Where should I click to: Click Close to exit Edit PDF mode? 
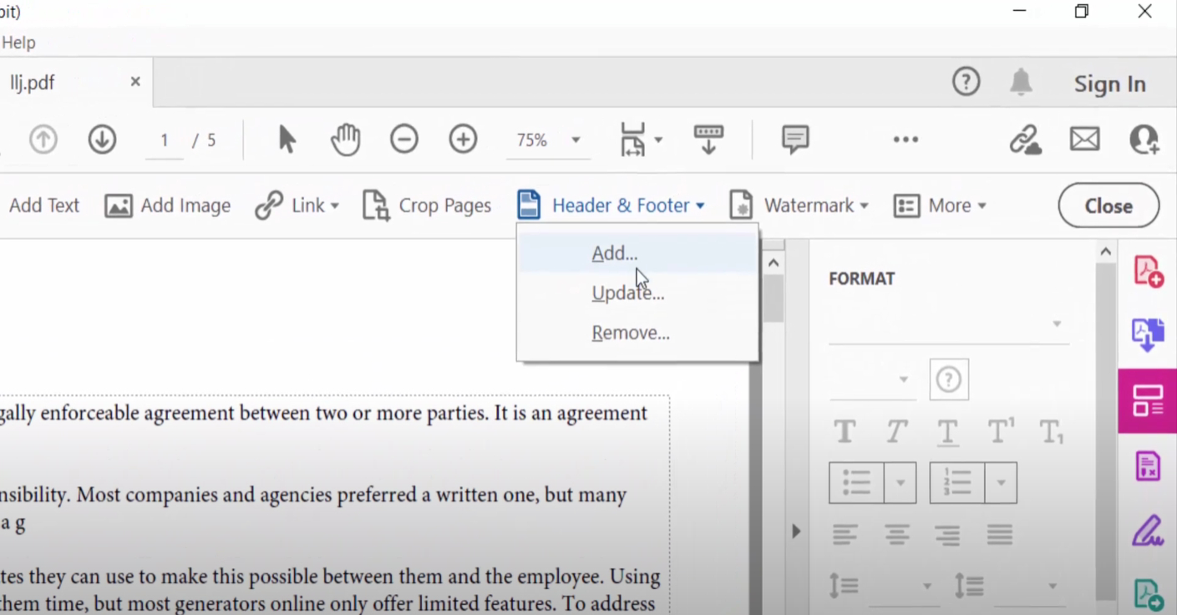(x=1108, y=206)
